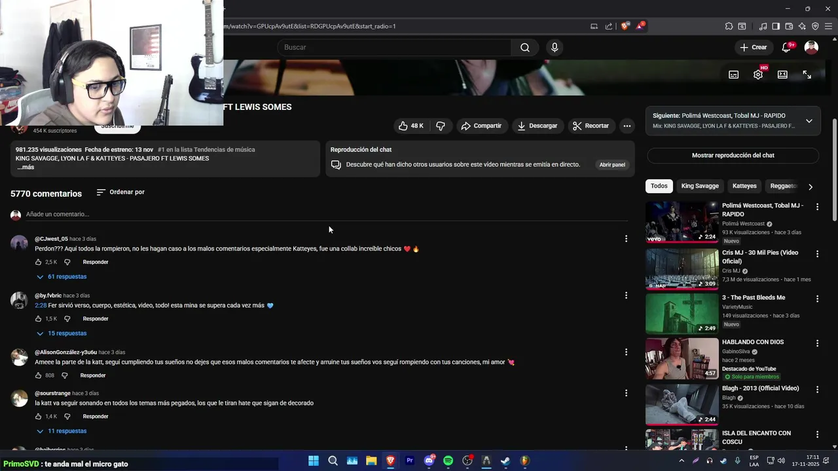
Task: Select the Todos filter chip
Action: tap(659, 186)
